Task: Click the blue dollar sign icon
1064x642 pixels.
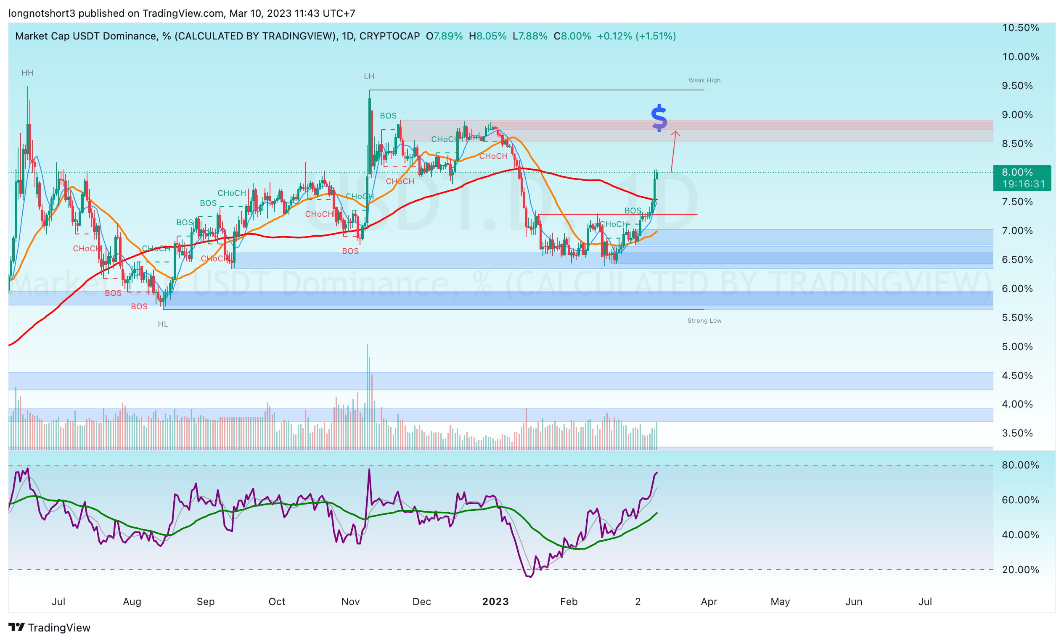Action: coord(659,118)
